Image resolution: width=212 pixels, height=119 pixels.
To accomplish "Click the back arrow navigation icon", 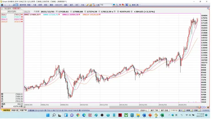I will pyautogui.click(x=5, y=5).
